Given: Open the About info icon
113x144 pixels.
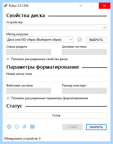Looking at the screenshot, I should (17, 127).
